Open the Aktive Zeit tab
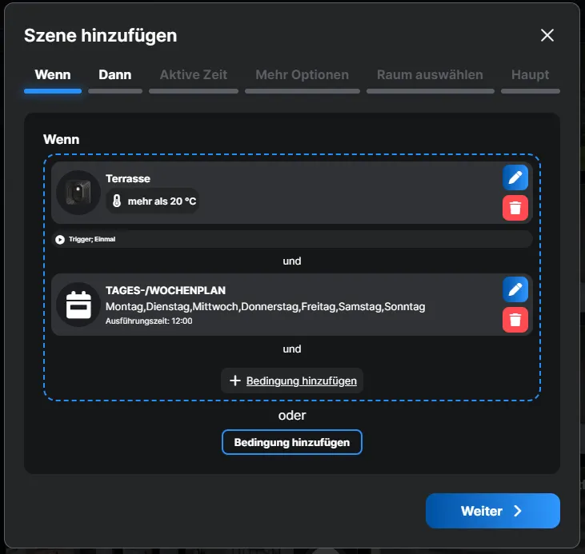585x554 pixels. click(194, 75)
